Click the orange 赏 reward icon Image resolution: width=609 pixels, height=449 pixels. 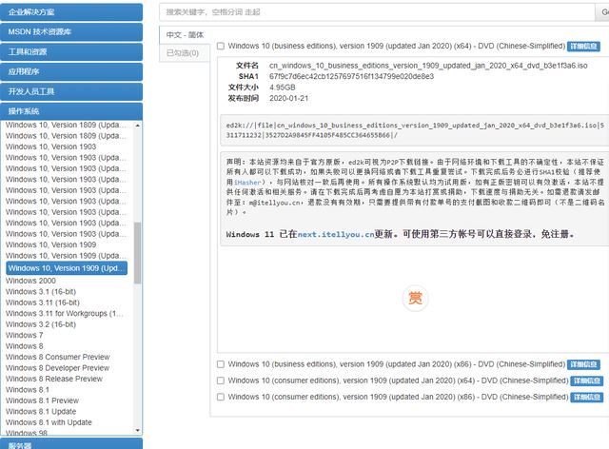click(x=415, y=299)
